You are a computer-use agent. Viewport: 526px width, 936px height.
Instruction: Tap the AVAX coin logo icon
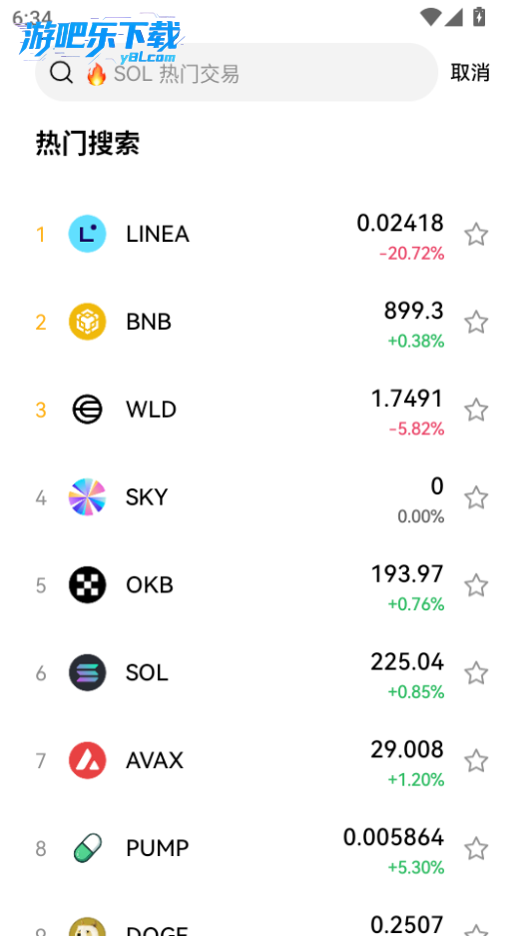pyautogui.click(x=87, y=760)
